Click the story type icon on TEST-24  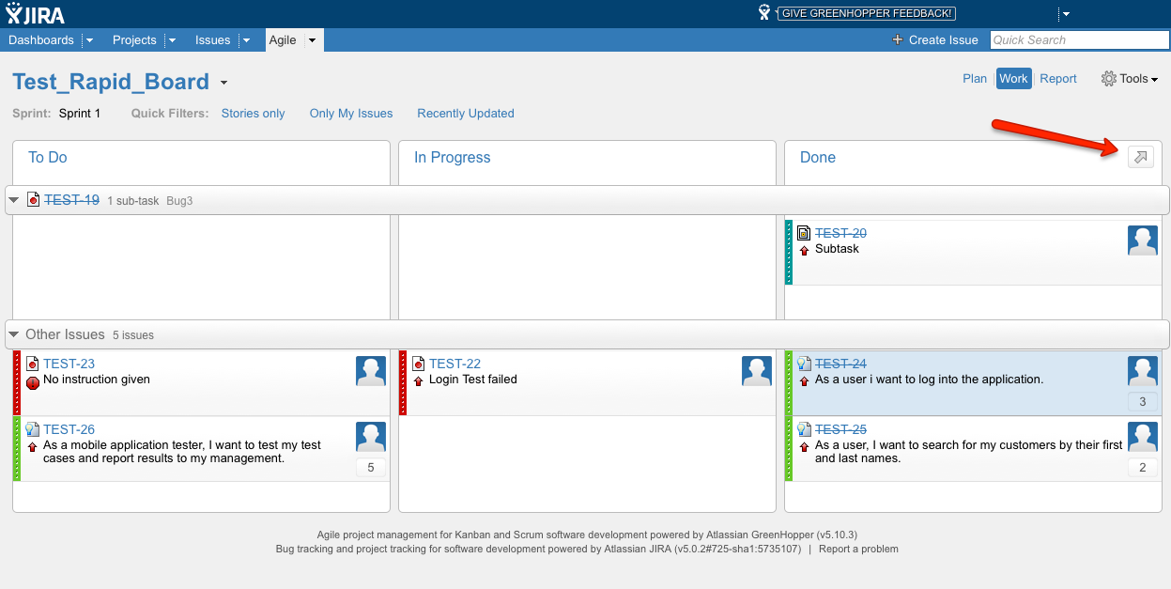[804, 364]
